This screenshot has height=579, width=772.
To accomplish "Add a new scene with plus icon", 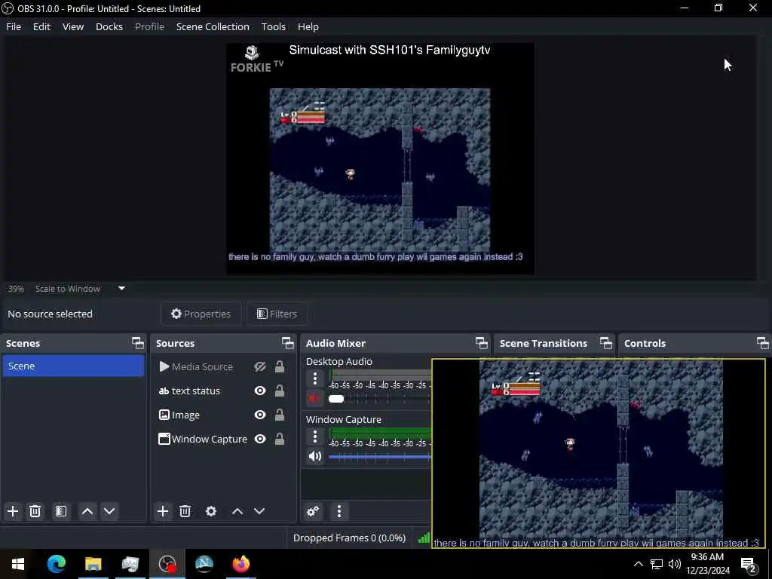I will [13, 511].
